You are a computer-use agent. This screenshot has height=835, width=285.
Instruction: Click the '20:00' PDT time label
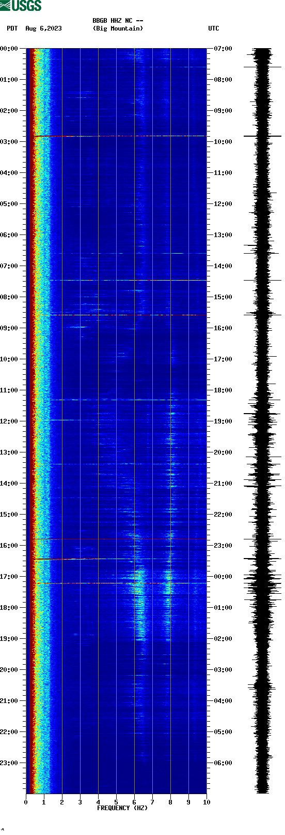(x=9, y=670)
